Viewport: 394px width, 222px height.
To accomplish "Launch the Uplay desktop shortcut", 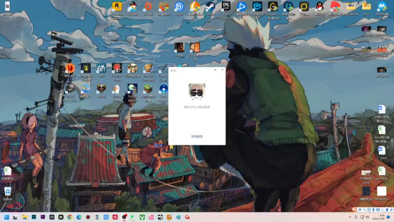I will click(179, 8).
